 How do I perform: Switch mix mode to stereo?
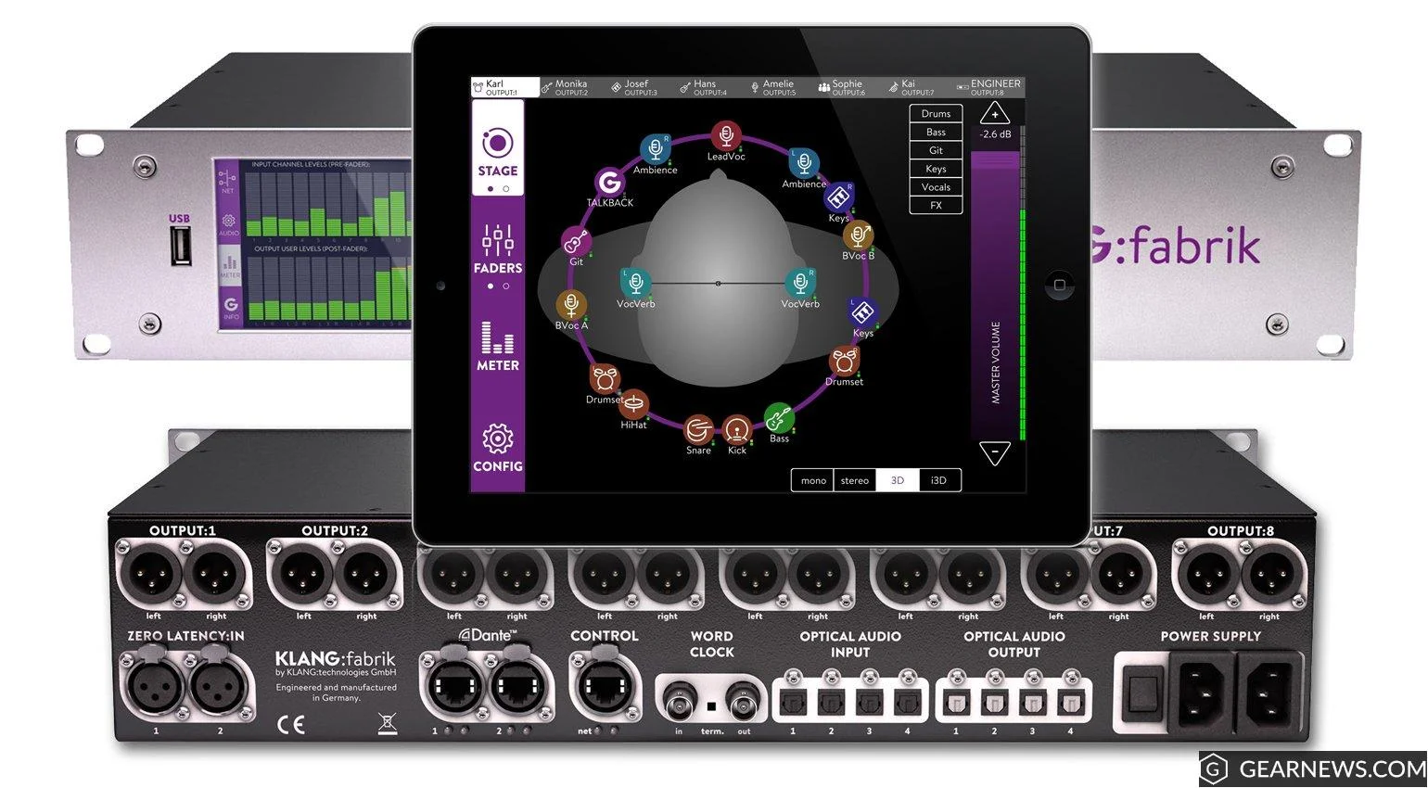[855, 480]
